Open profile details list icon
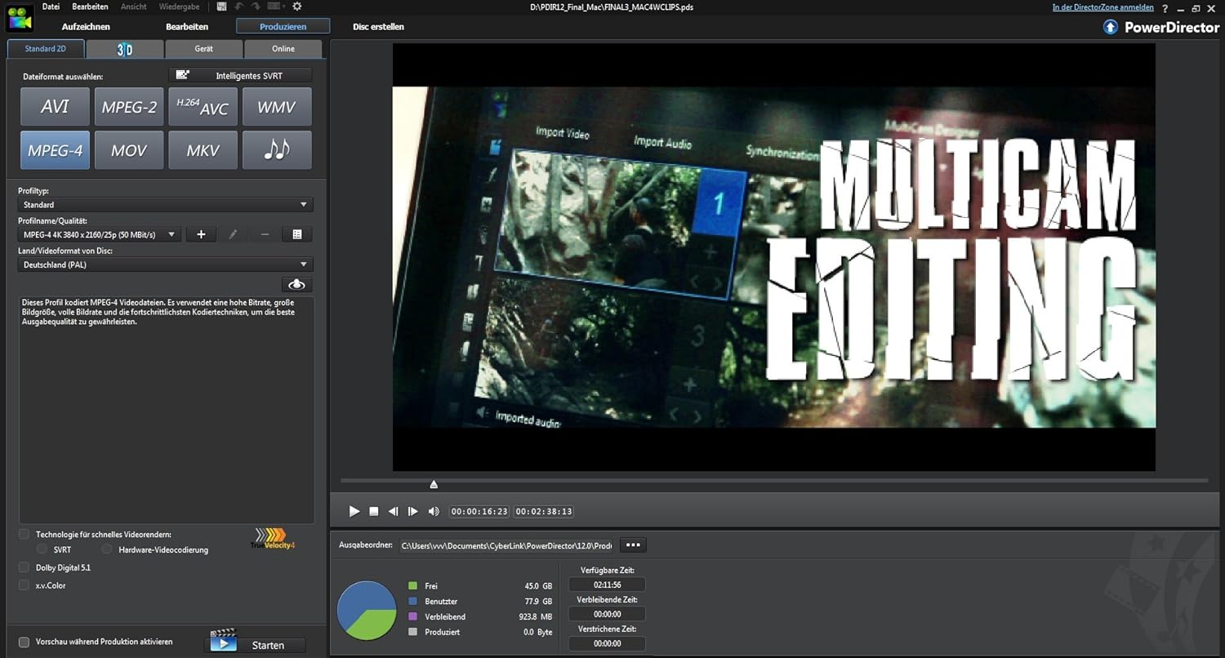The height and width of the screenshot is (658, 1225). [297, 234]
